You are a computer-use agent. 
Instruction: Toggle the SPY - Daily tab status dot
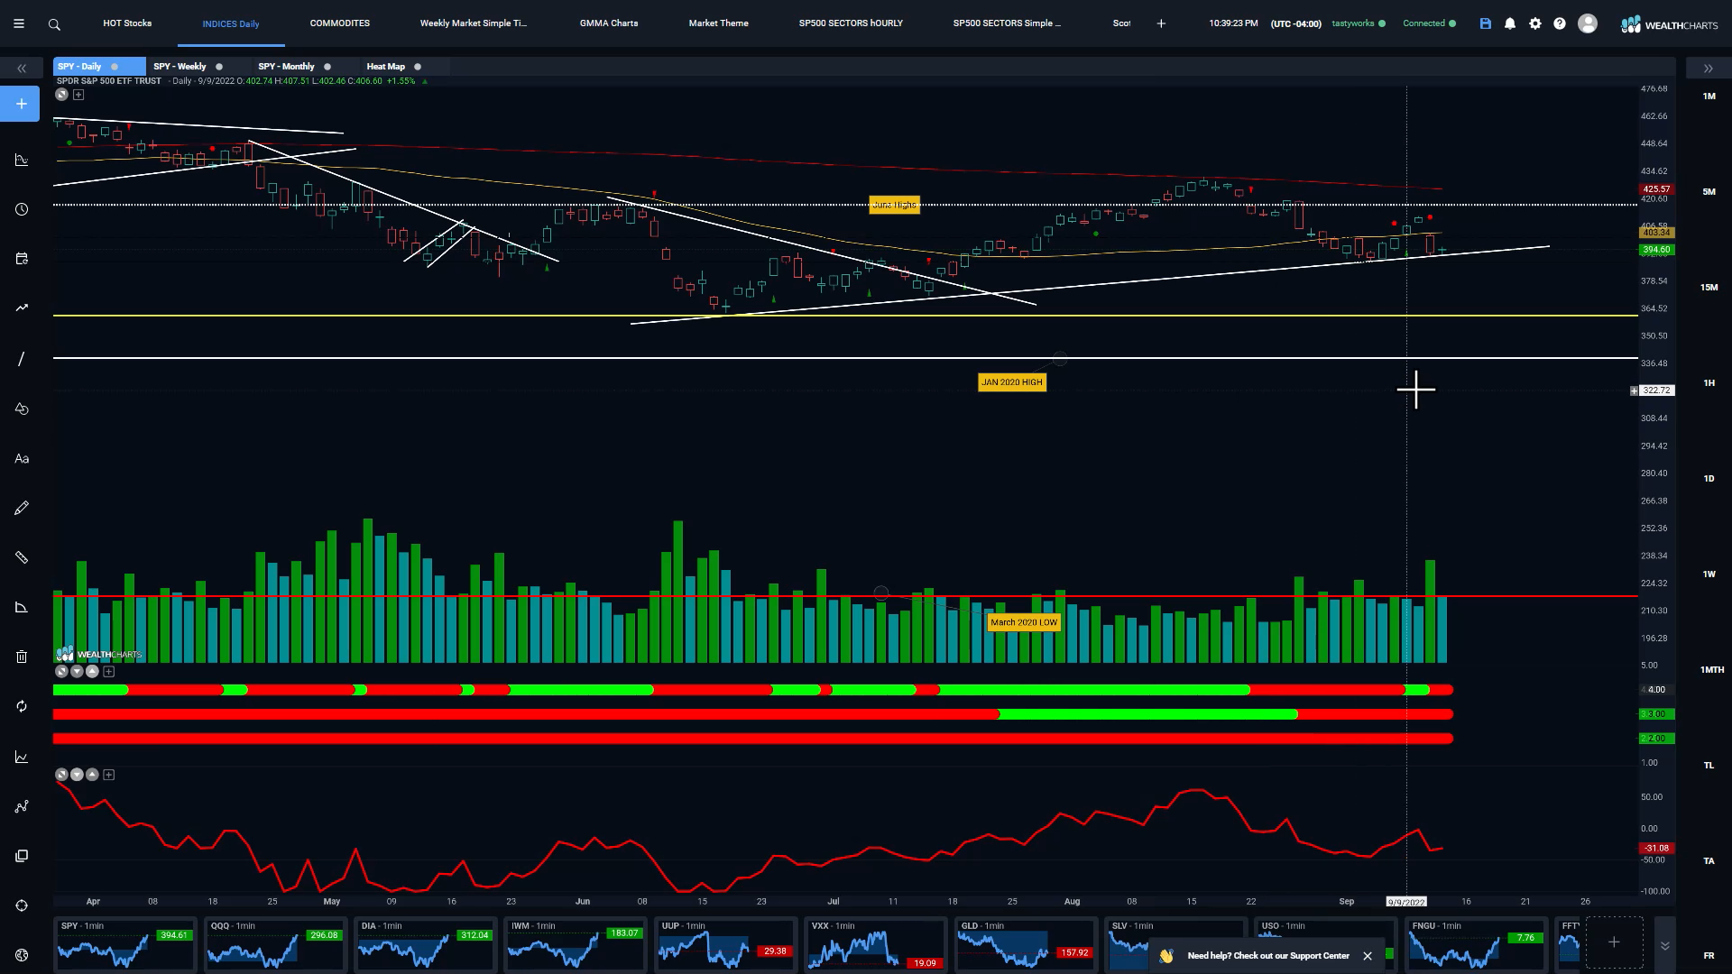click(115, 67)
